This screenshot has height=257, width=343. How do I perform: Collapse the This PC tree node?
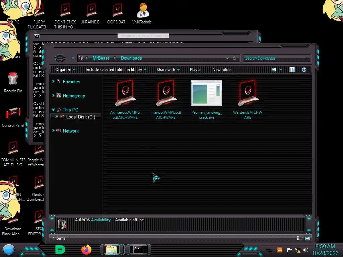pos(53,109)
